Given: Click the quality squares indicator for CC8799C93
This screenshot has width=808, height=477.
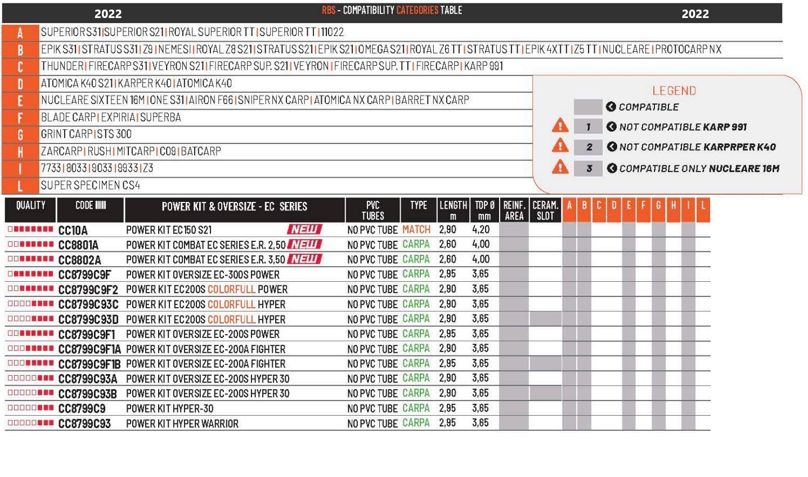Looking at the screenshot, I should coord(31,423).
